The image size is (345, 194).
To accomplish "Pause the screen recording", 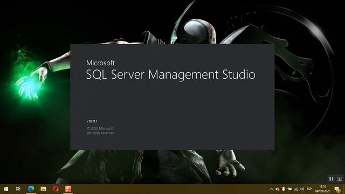I will click(331, 179).
